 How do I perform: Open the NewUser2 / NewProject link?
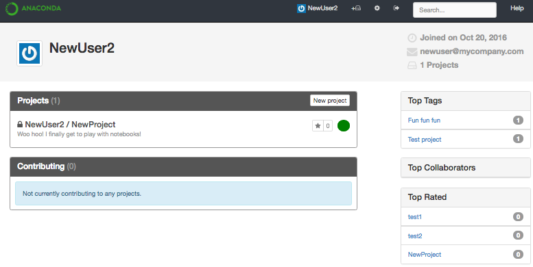[70, 125]
